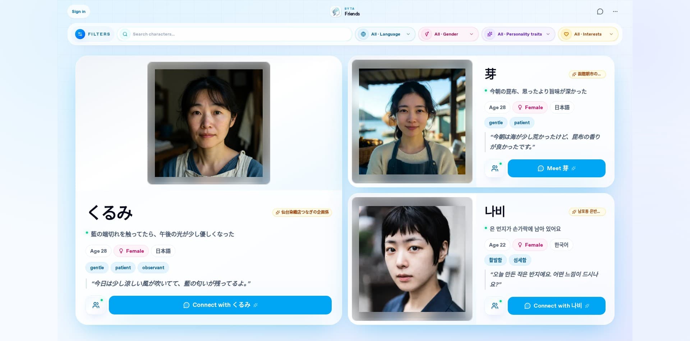This screenshot has width=690, height=341.
Task: Click 芽's status line about 今朝の昆布
Action: click(538, 92)
